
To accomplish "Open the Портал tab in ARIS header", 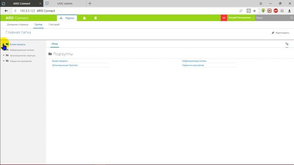I will click(x=67, y=18).
